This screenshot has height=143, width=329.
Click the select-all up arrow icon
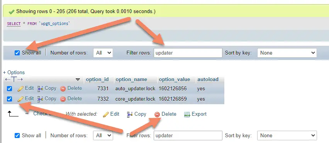point(13,114)
